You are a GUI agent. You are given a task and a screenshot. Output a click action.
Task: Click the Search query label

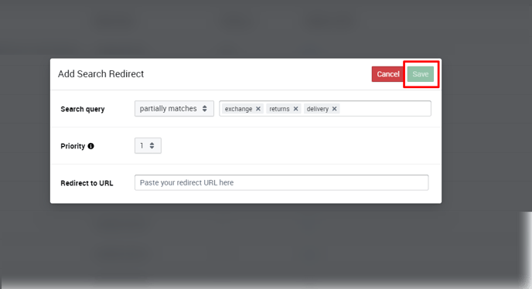(83, 109)
